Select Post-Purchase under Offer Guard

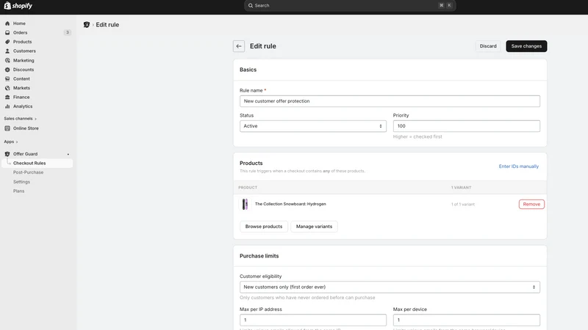(x=28, y=172)
